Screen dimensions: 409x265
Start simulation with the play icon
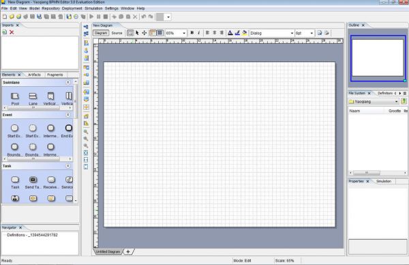[x=91, y=16]
